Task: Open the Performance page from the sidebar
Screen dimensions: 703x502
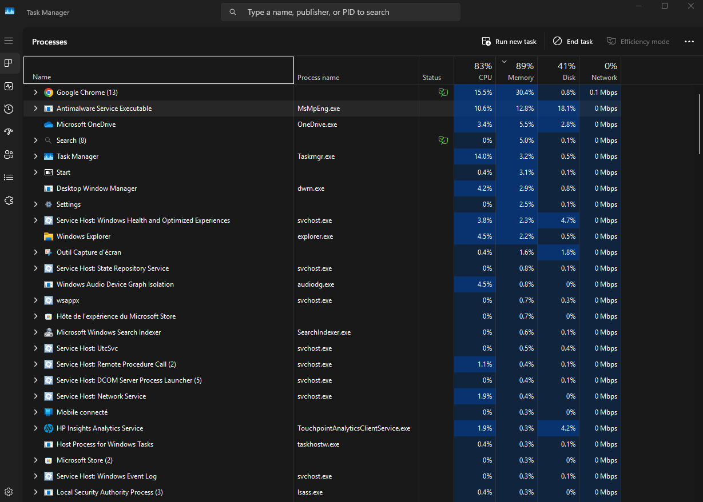Action: [9, 86]
